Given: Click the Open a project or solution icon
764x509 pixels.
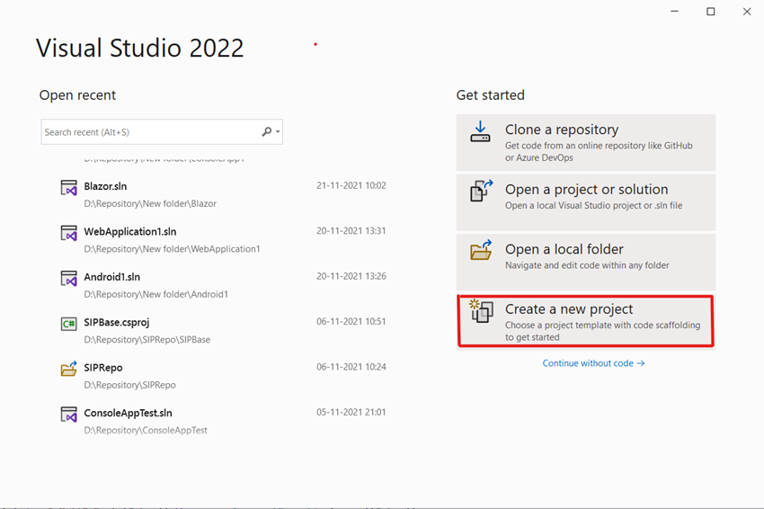Looking at the screenshot, I should (x=481, y=191).
